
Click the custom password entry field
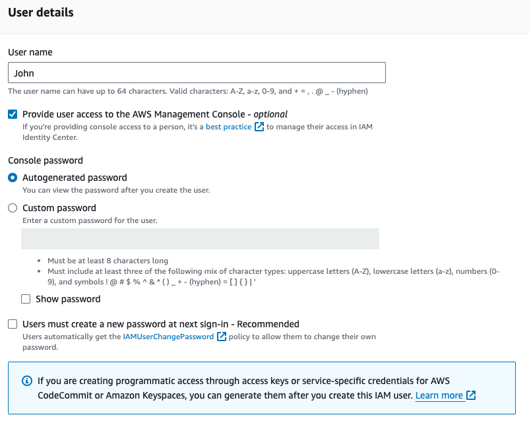tap(200, 239)
